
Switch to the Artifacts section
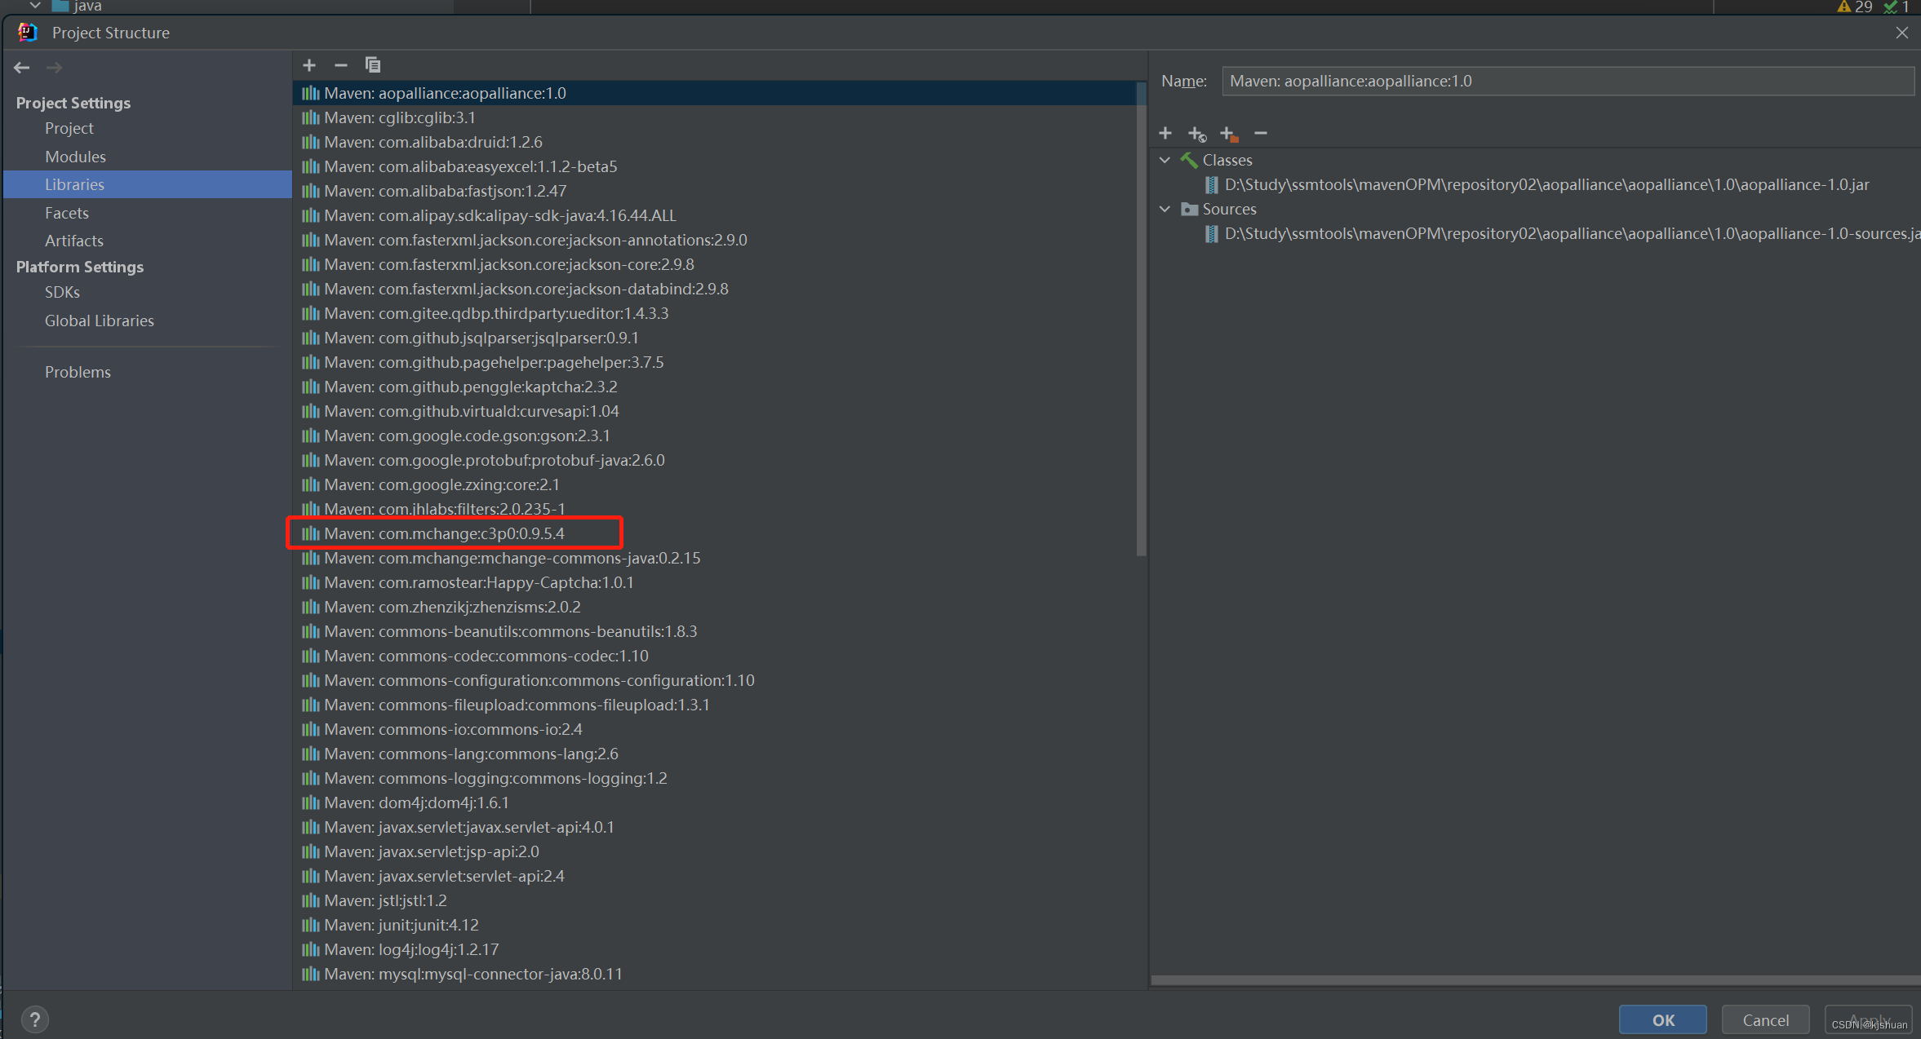74,241
